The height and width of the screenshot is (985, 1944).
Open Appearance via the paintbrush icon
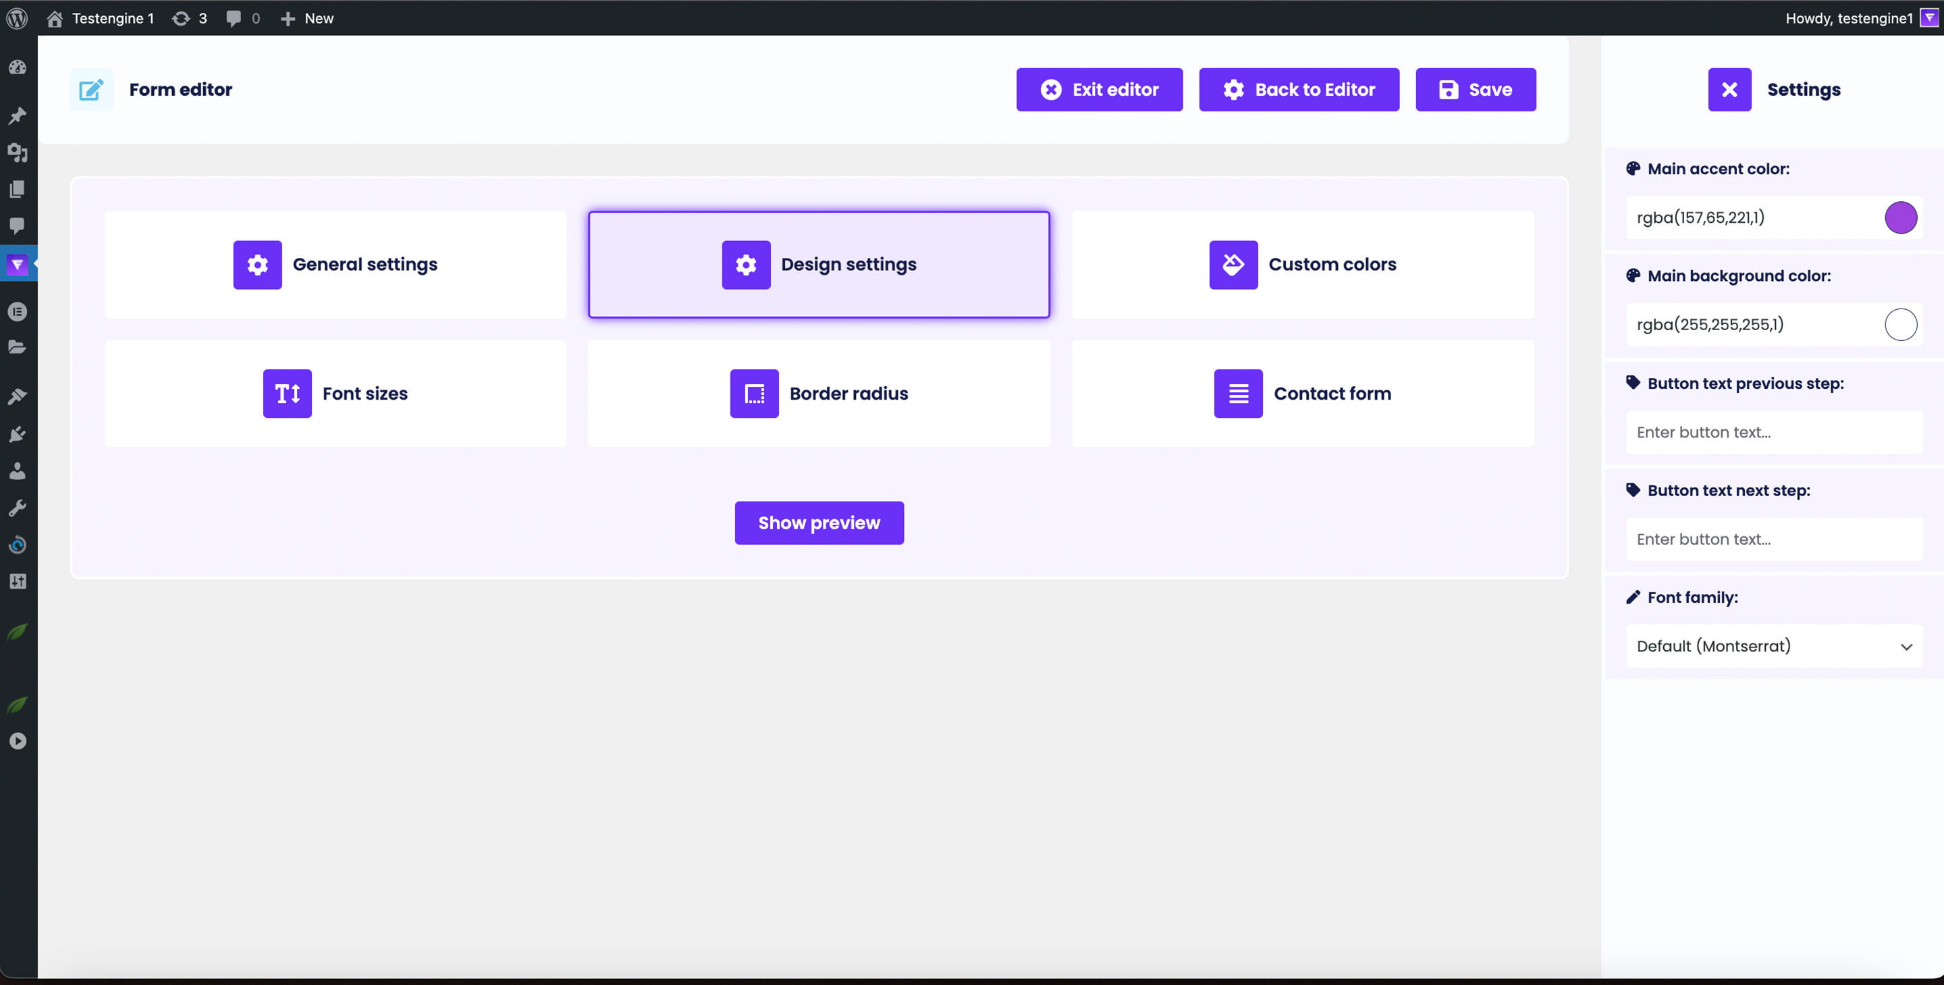click(18, 397)
